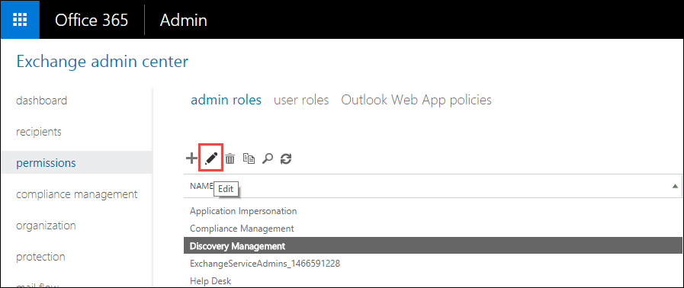Viewport: 684px width, 288px height.
Task: Switch to the user roles tab
Action: point(301,100)
